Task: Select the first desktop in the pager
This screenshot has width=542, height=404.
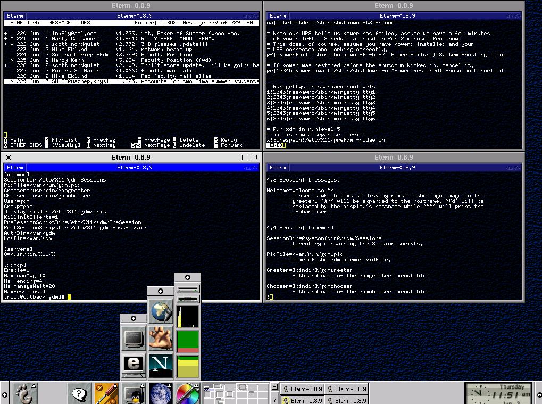Action: [219, 394]
